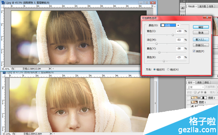The width and height of the screenshot is (218, 135).
Task: Maximize the 1.jpg document window
Action: tap(147, 3)
